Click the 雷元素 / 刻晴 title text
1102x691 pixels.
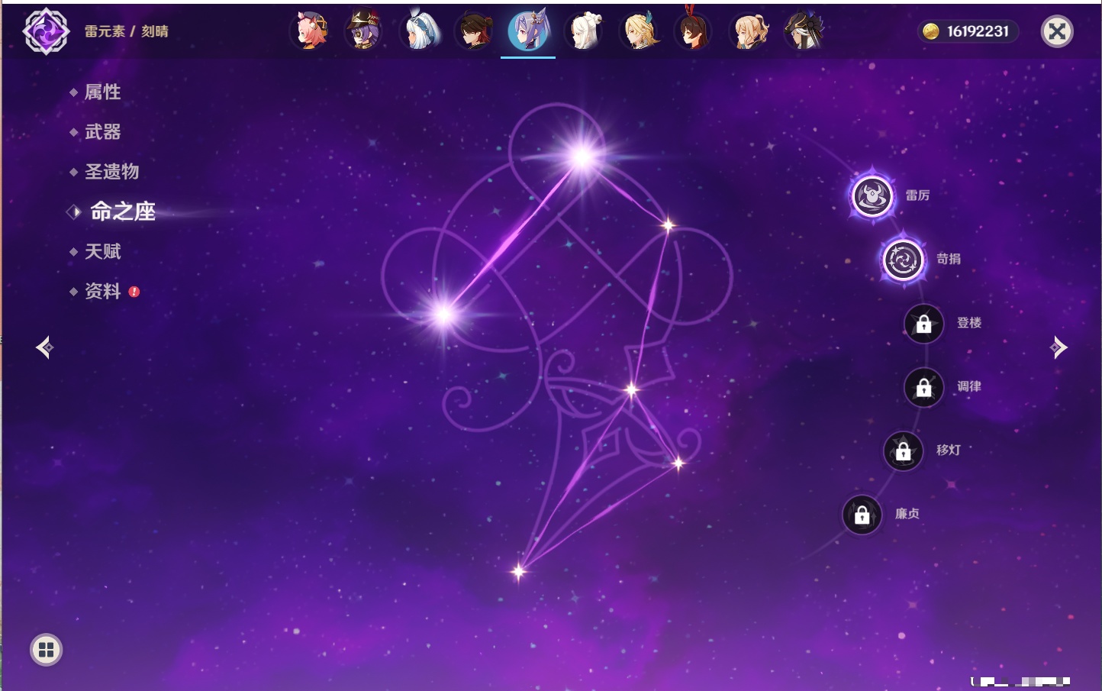pyautogui.click(x=126, y=31)
